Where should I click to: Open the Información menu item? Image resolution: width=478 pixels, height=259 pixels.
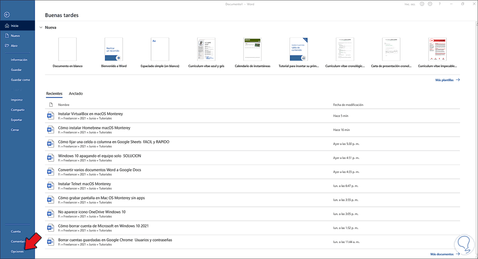click(19, 60)
